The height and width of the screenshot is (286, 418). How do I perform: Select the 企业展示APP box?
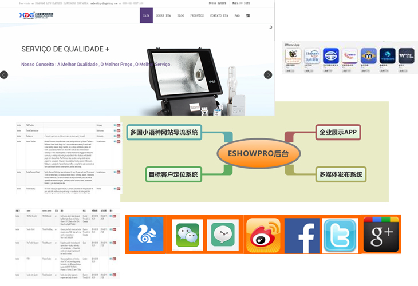[338, 133]
